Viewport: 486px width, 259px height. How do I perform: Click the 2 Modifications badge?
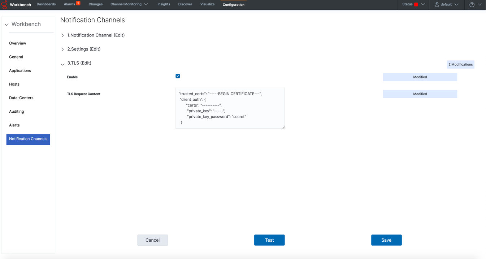click(x=460, y=65)
